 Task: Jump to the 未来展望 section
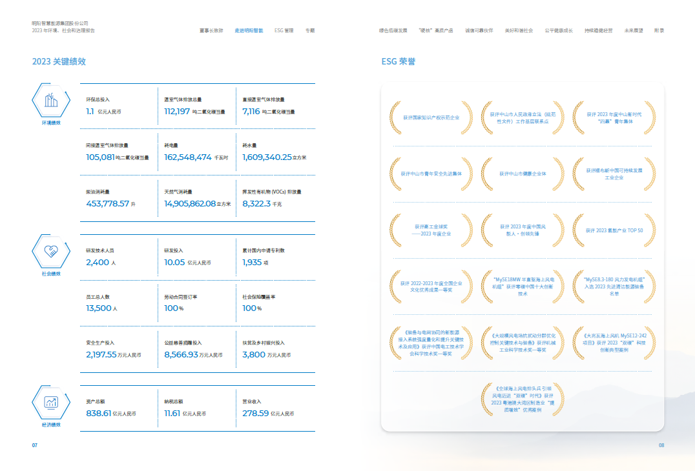point(634,30)
